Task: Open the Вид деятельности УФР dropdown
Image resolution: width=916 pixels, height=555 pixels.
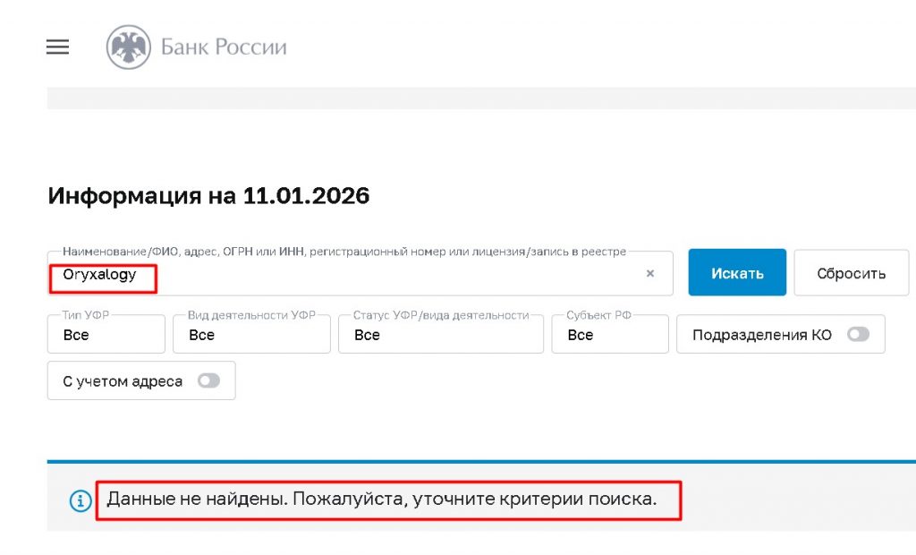Action: pyautogui.click(x=251, y=334)
